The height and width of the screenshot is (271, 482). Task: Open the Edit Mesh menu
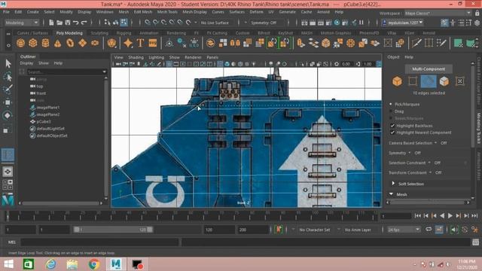point(143,12)
